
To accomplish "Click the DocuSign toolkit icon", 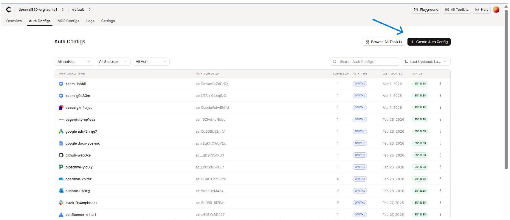I will click(x=61, y=108).
